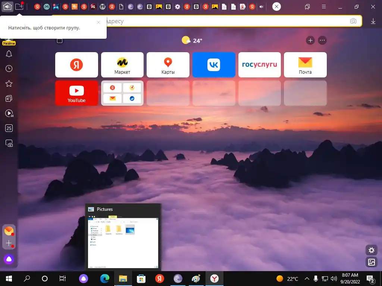Viewport: 382px width, 286px height.
Task: Dismiss the group creation tooltip
Action: 98,22
